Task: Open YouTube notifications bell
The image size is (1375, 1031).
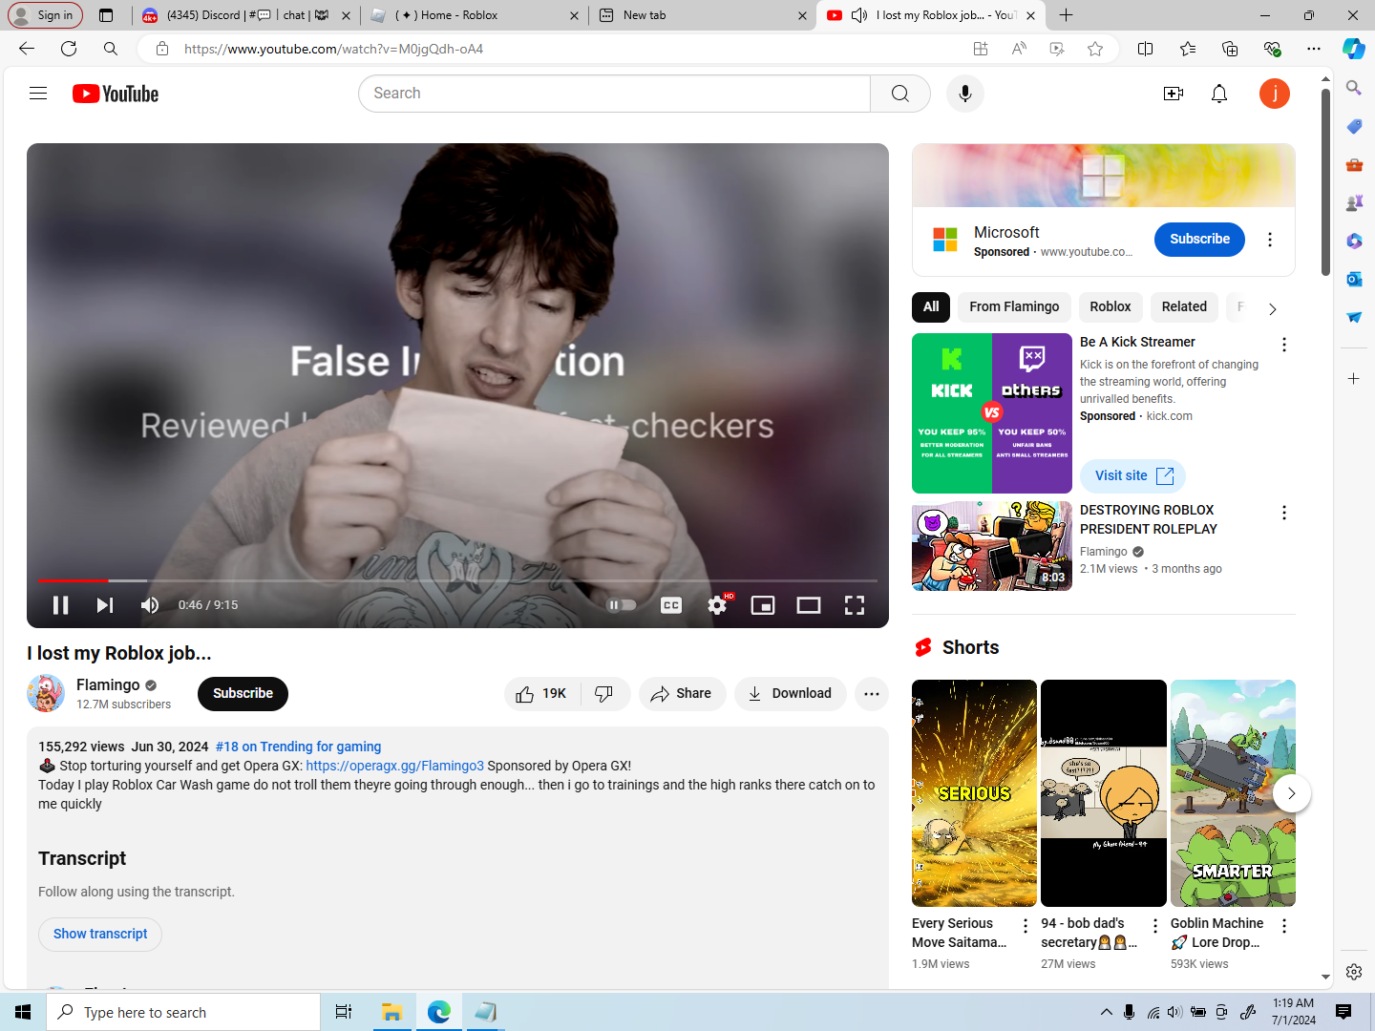Action: tap(1219, 94)
